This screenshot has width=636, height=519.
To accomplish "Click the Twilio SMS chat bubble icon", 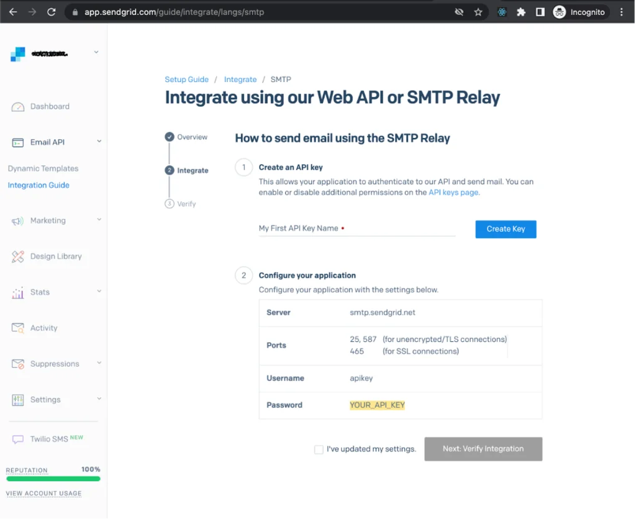I will [18, 439].
